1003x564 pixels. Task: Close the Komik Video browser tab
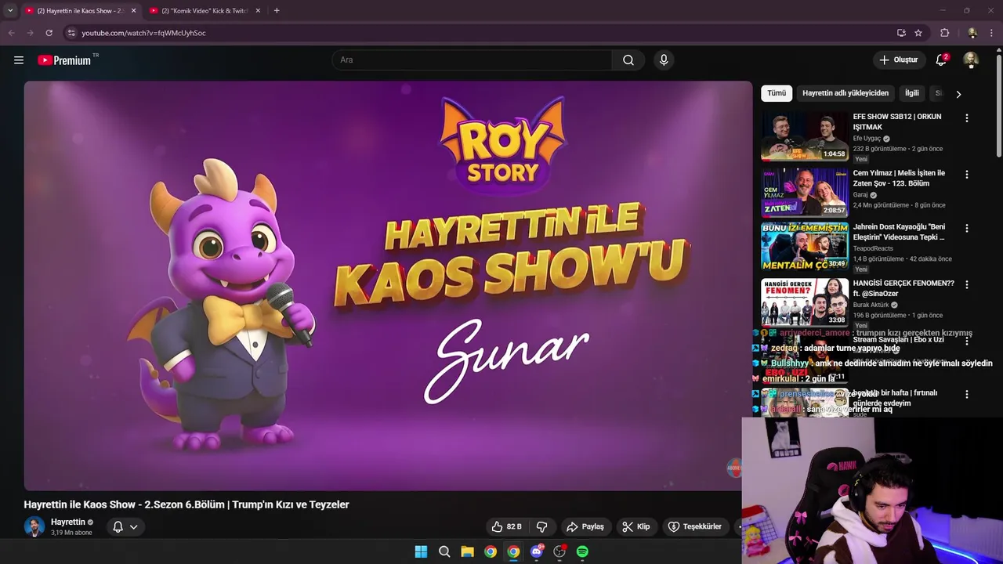(x=258, y=11)
